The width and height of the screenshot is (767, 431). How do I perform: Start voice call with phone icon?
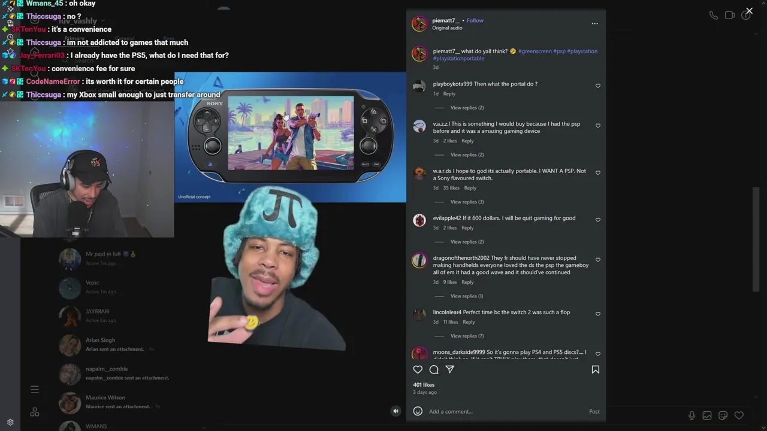pos(714,16)
